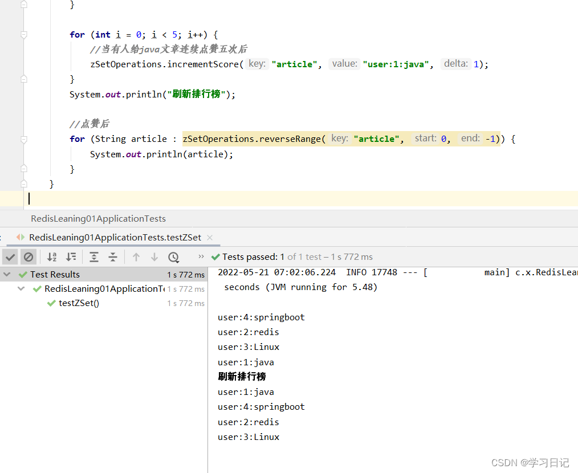578x473 pixels.
Task: Click the "delta:" parameter hint
Action: [455, 64]
